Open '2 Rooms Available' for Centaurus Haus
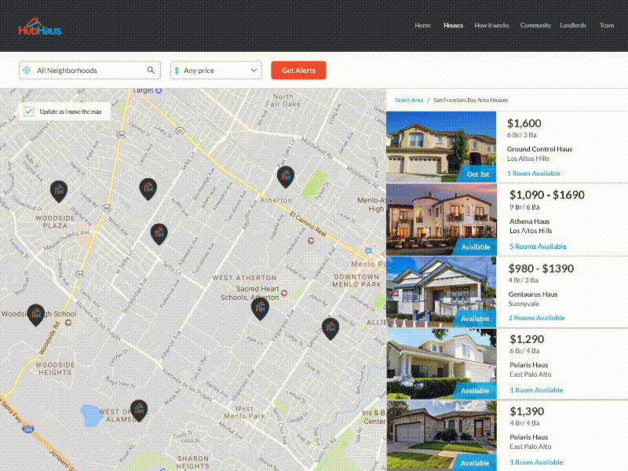Viewport: 628px width, 471px height. pos(536,318)
